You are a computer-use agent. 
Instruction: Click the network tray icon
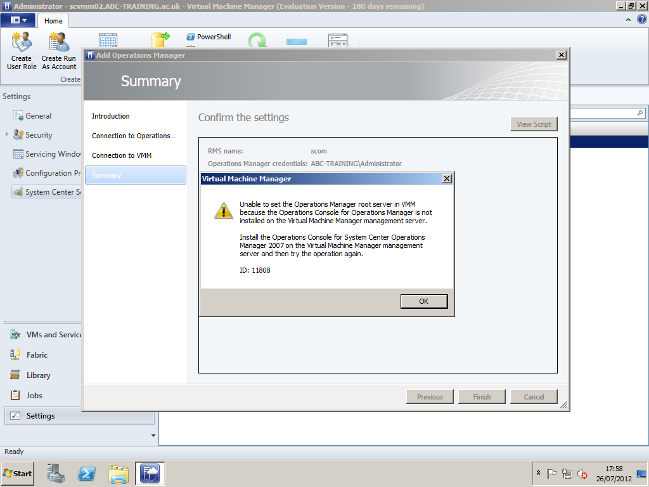tap(567, 473)
